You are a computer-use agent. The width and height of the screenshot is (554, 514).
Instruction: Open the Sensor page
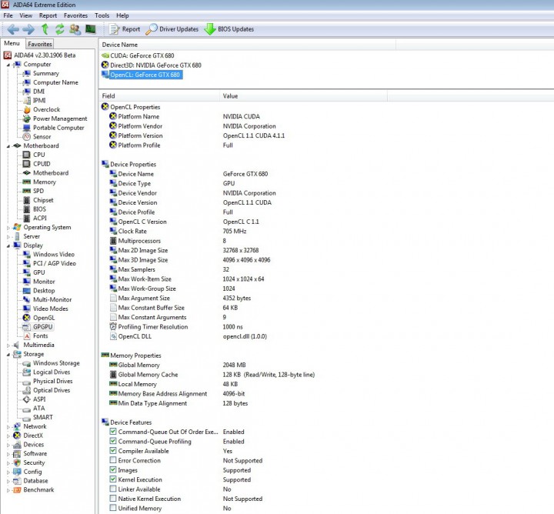click(42, 137)
